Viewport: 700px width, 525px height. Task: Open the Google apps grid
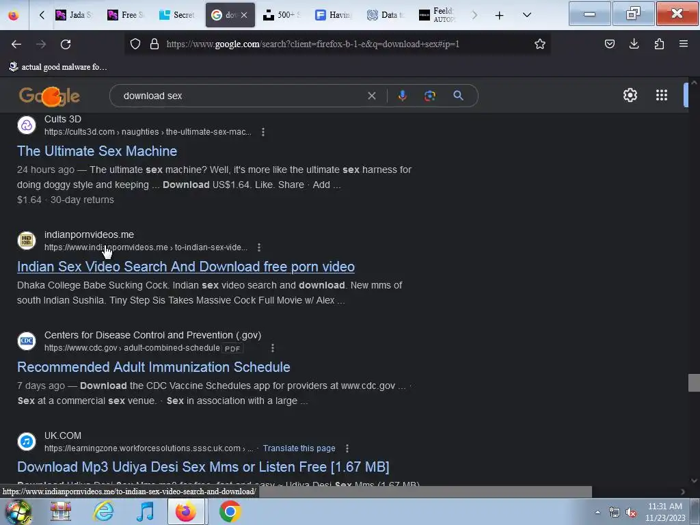tap(662, 95)
